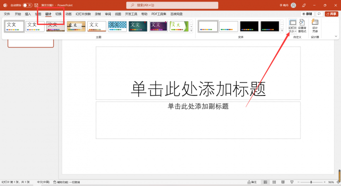Image resolution: width=341 pixels, height=186 pixels.
Task: Open the 幻灯片大小 (Slide Size) dropdown
Action: pyautogui.click(x=292, y=26)
